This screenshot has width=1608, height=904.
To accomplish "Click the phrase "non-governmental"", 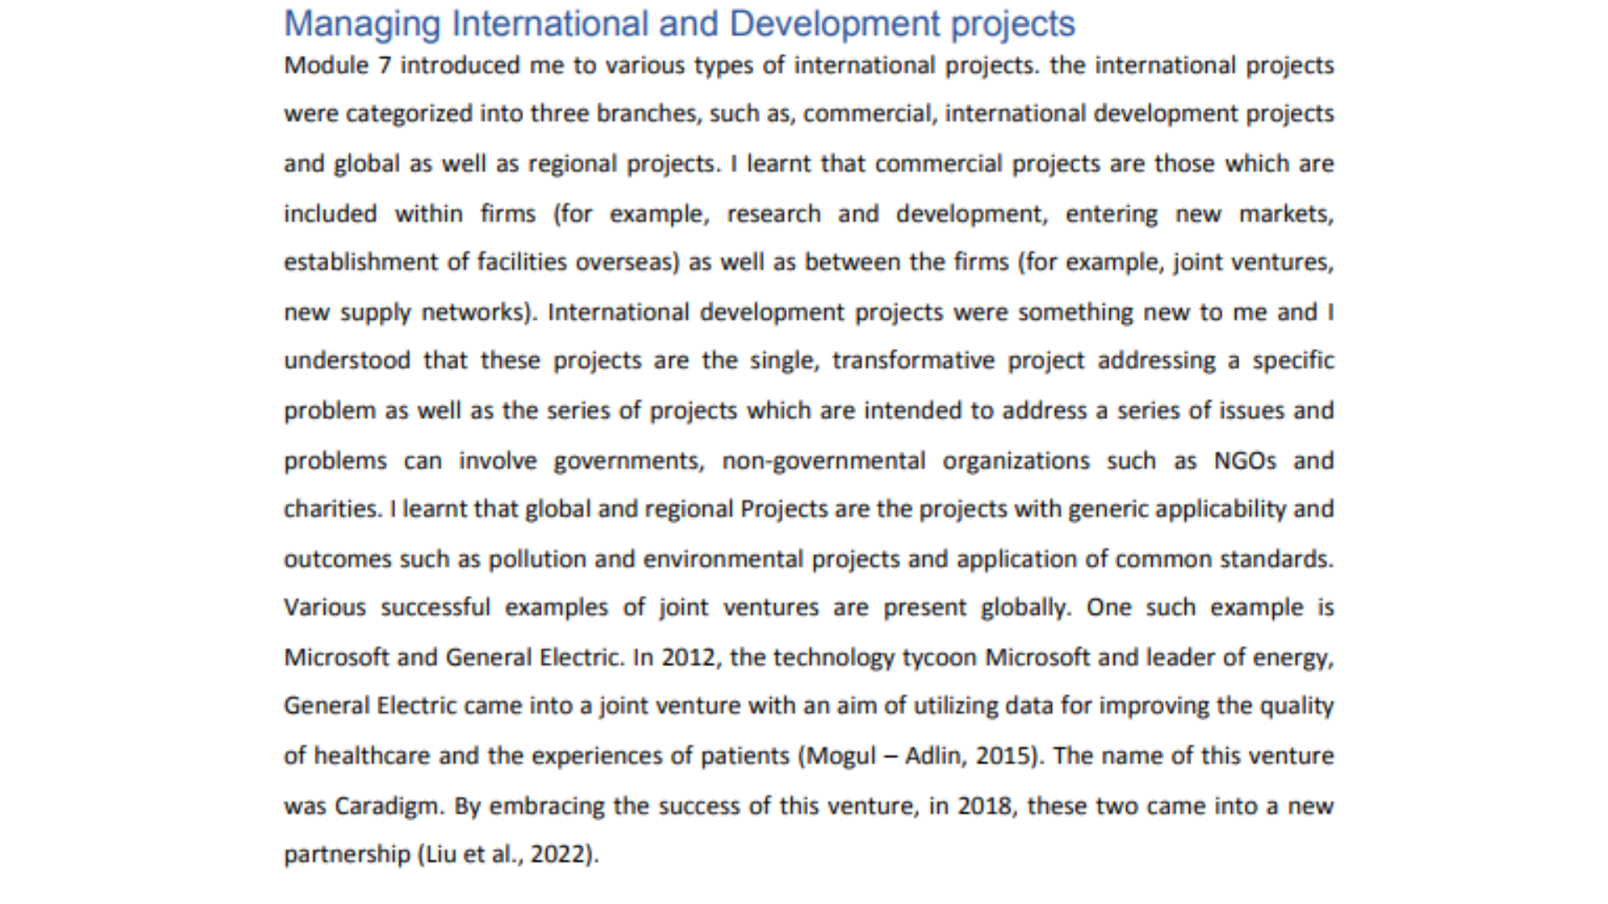I will click(x=823, y=461).
